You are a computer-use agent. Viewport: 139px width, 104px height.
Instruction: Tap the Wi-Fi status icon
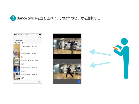(21, 34)
